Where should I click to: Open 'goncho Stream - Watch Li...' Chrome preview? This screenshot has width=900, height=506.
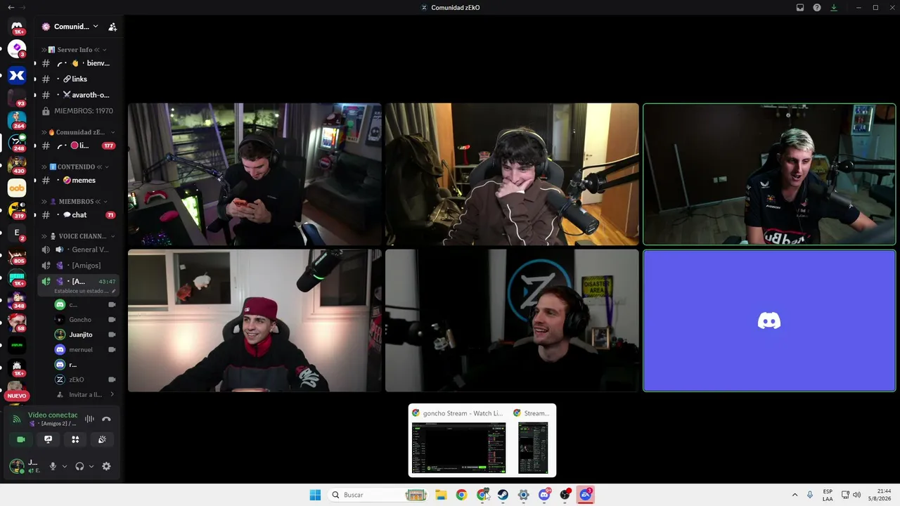458,441
